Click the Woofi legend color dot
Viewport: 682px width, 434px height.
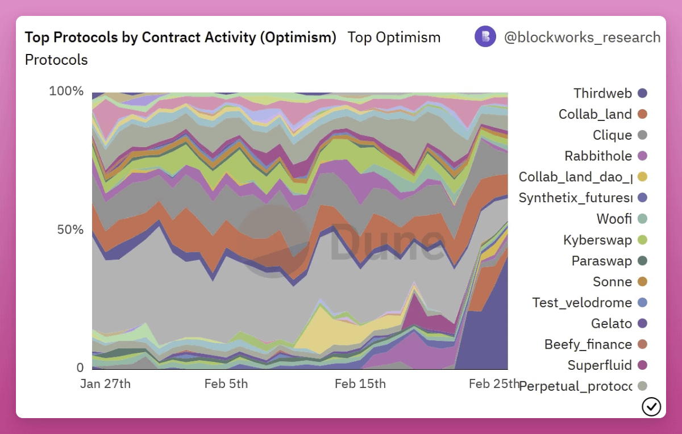point(643,219)
